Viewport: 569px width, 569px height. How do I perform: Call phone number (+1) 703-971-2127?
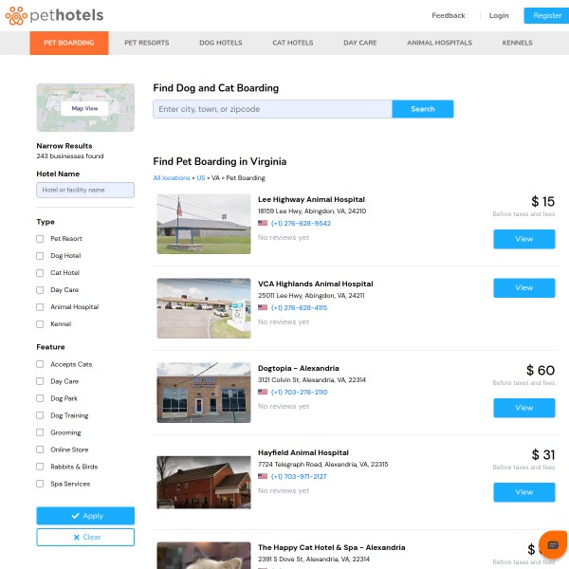[x=299, y=477]
